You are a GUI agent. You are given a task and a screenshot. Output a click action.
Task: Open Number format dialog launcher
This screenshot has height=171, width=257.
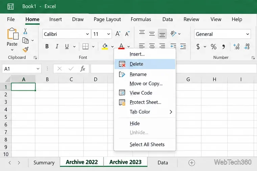pyautogui.click(x=253, y=58)
